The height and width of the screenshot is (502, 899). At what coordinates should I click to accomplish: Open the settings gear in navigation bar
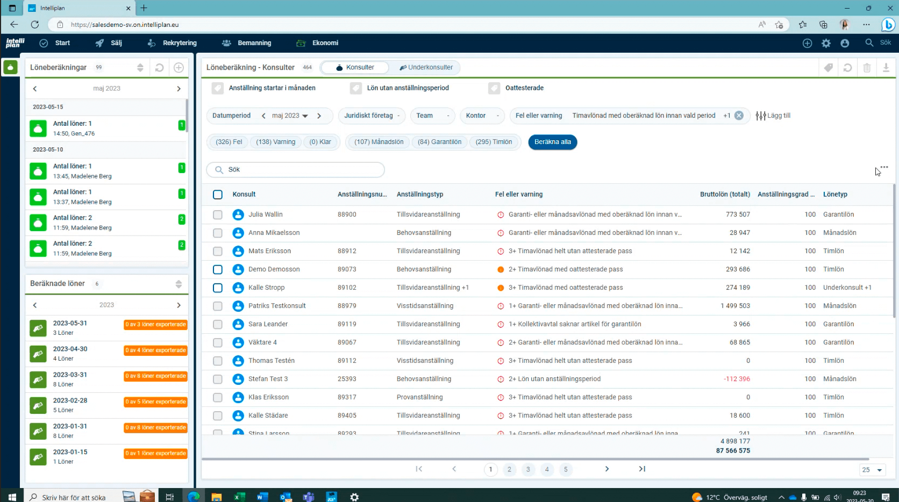pyautogui.click(x=826, y=43)
